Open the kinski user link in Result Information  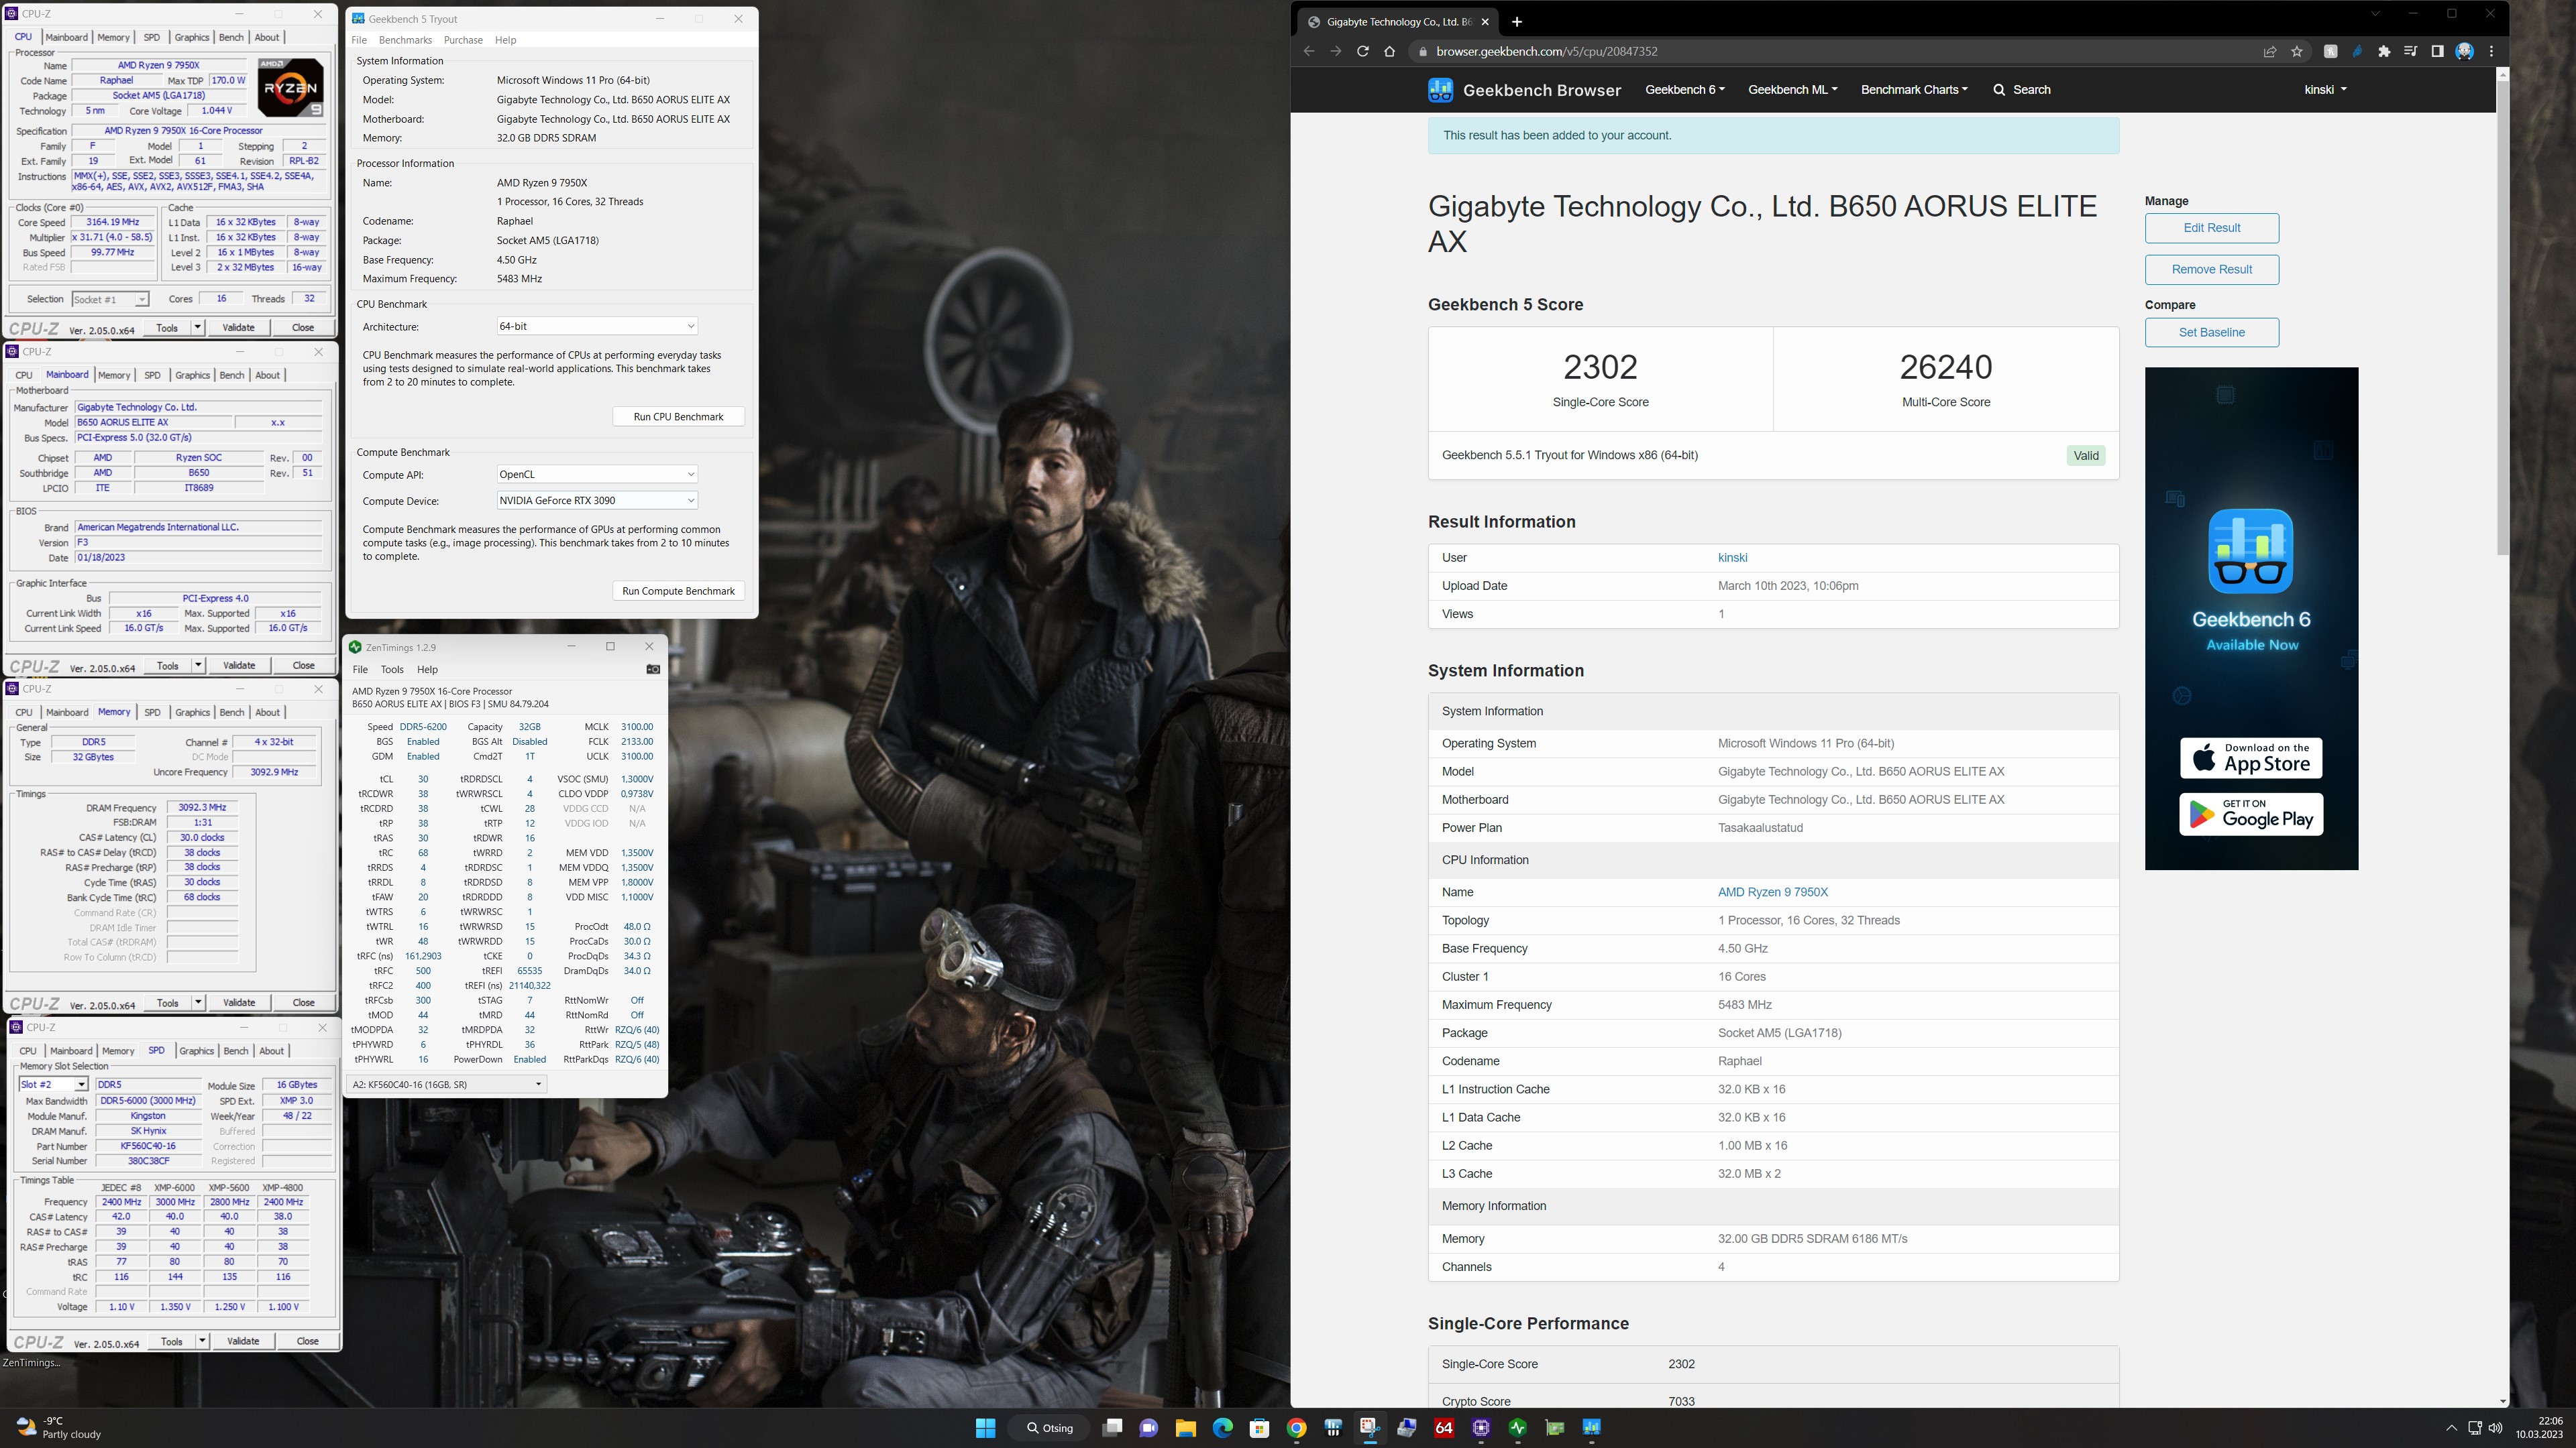[x=1732, y=558]
